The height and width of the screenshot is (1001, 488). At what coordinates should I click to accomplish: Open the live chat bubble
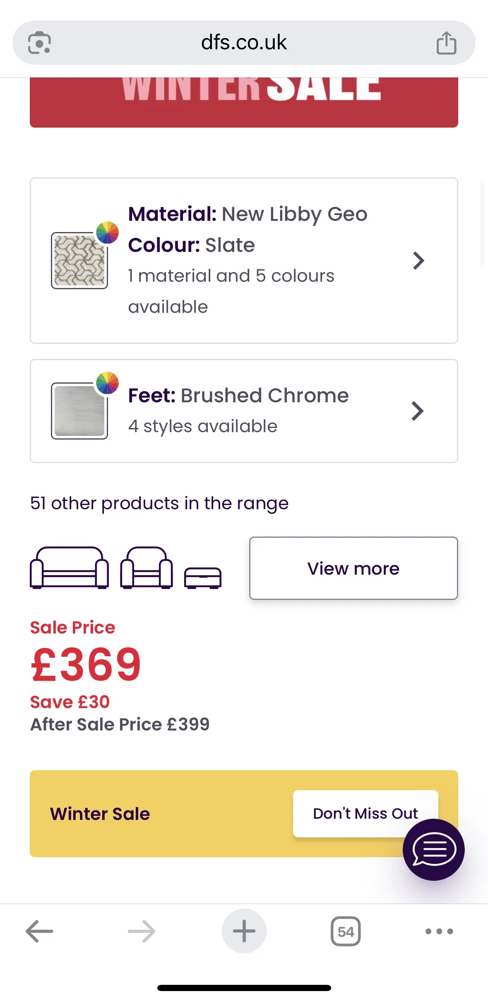click(x=433, y=850)
